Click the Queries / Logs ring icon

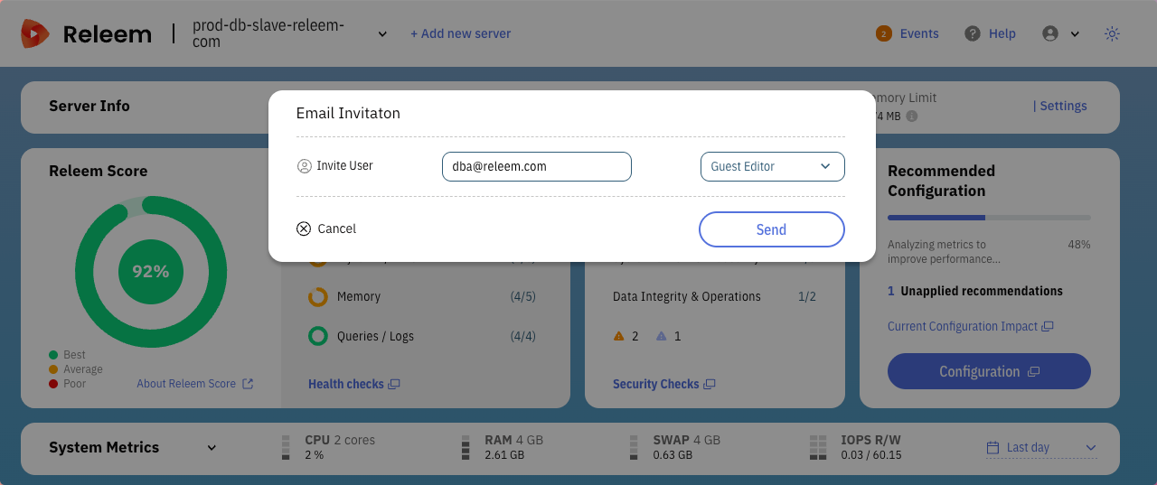[318, 336]
